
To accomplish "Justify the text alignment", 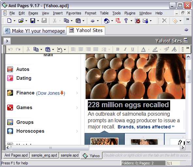I will click(96, 49).
